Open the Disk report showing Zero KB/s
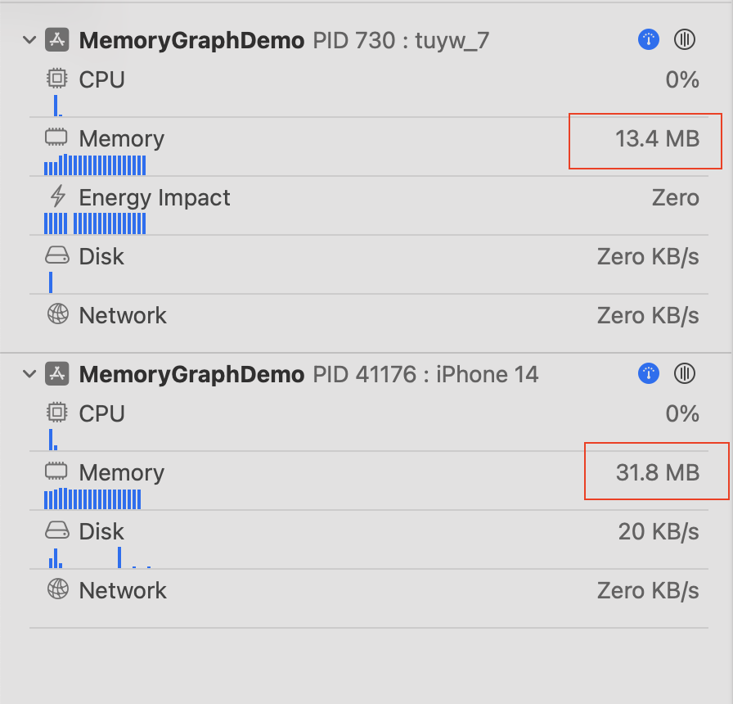Image resolution: width=733 pixels, height=704 pixels. point(369,264)
